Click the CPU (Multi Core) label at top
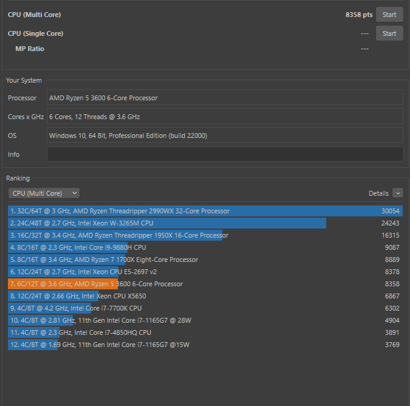Image resolution: width=410 pixels, height=406 pixels. 34,15
